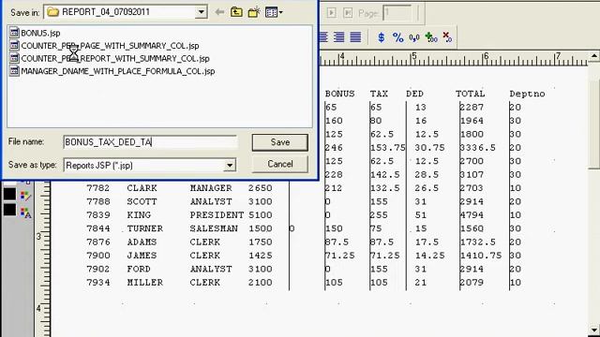Click total value 3336.5
The width and height of the screenshot is (600, 337).
[x=478, y=148]
